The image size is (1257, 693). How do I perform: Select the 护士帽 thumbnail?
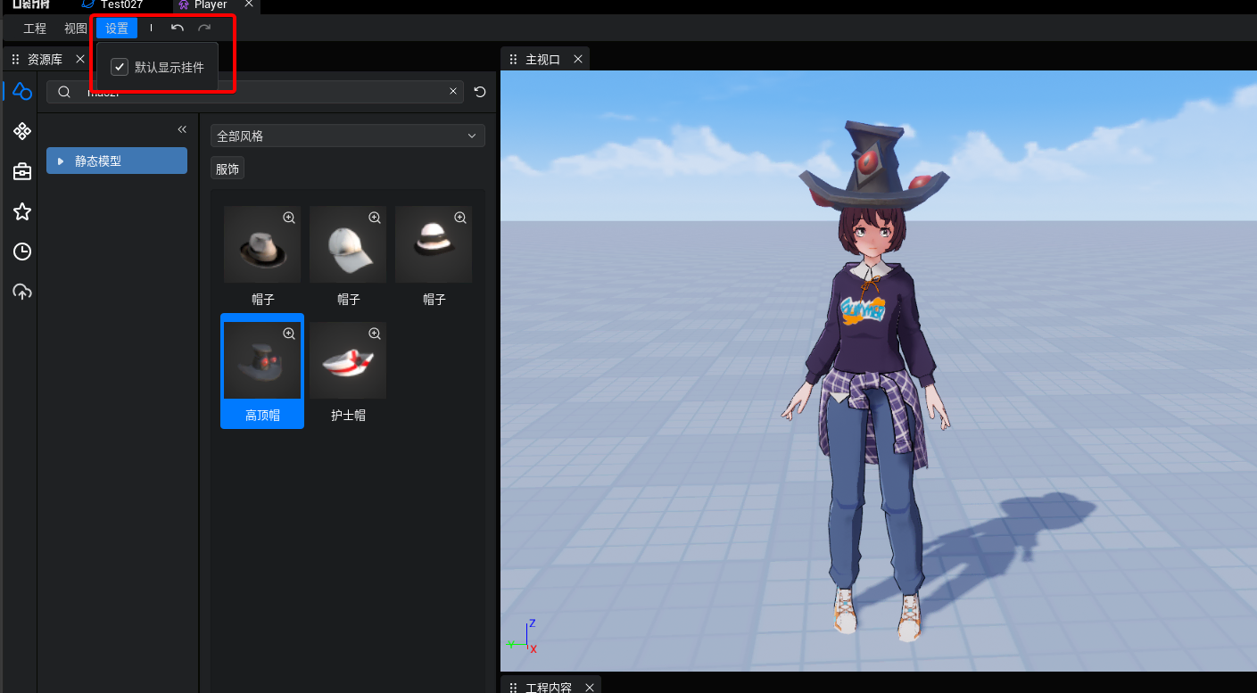[348, 360]
